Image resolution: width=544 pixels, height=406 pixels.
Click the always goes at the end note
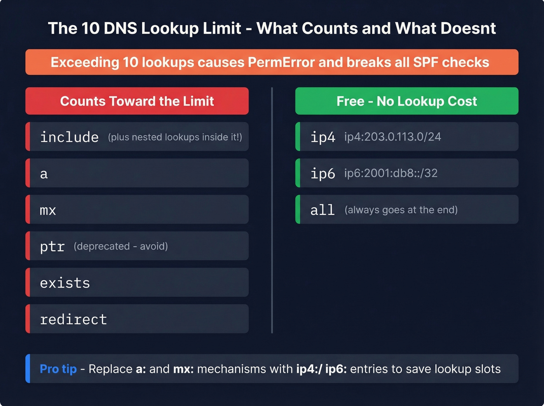(x=401, y=210)
